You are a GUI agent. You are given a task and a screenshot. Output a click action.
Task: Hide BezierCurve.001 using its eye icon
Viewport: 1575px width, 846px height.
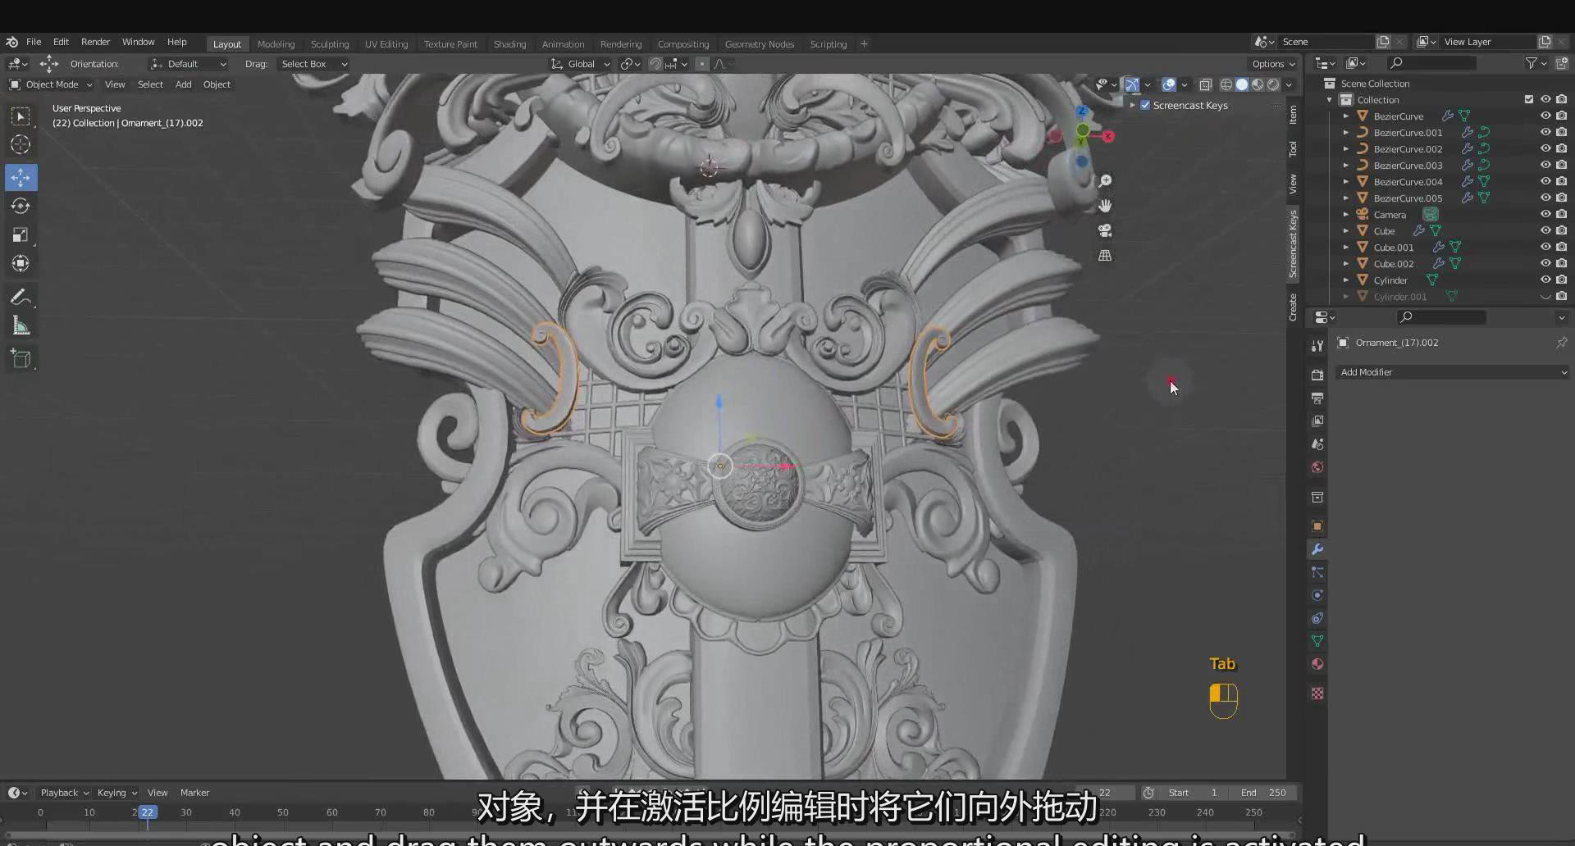(x=1545, y=132)
